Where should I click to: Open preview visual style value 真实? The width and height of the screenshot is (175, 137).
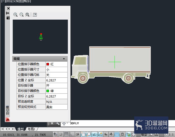click(x=56, y=107)
